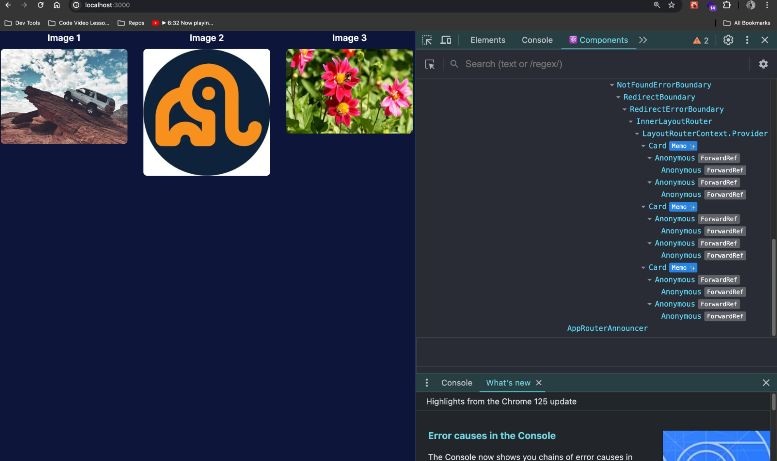The image size is (777, 461).
Task: Open React Components view settings gear
Action: 763,64
